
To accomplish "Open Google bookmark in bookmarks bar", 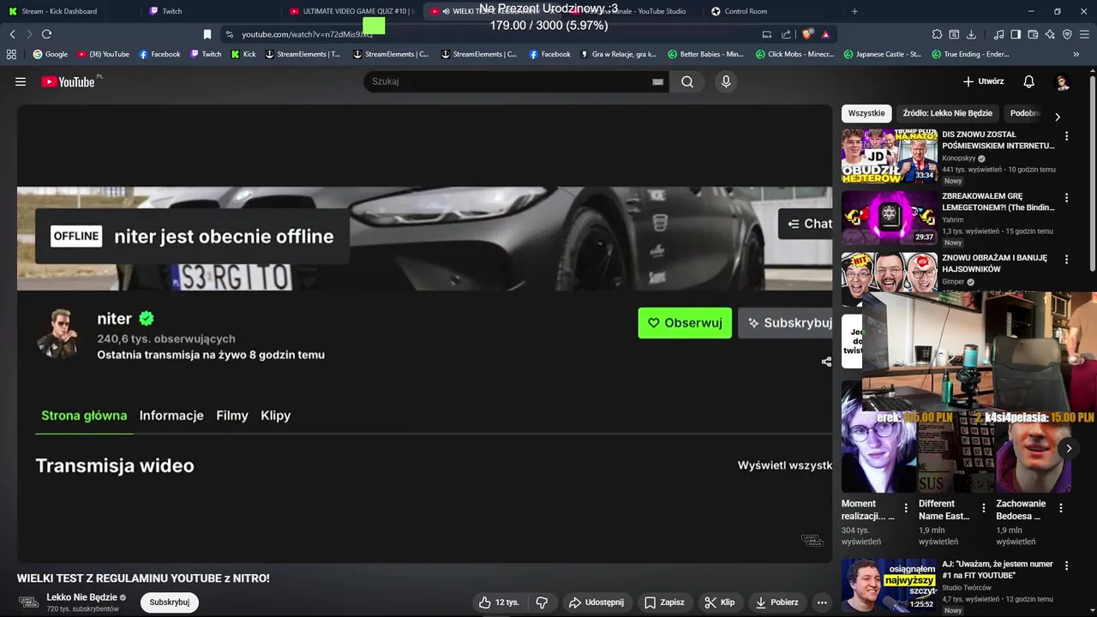I will [50, 54].
